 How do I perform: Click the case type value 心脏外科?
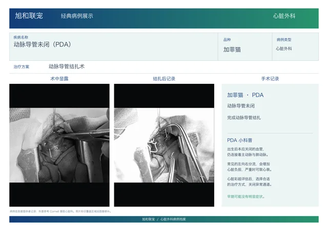tap(283, 49)
